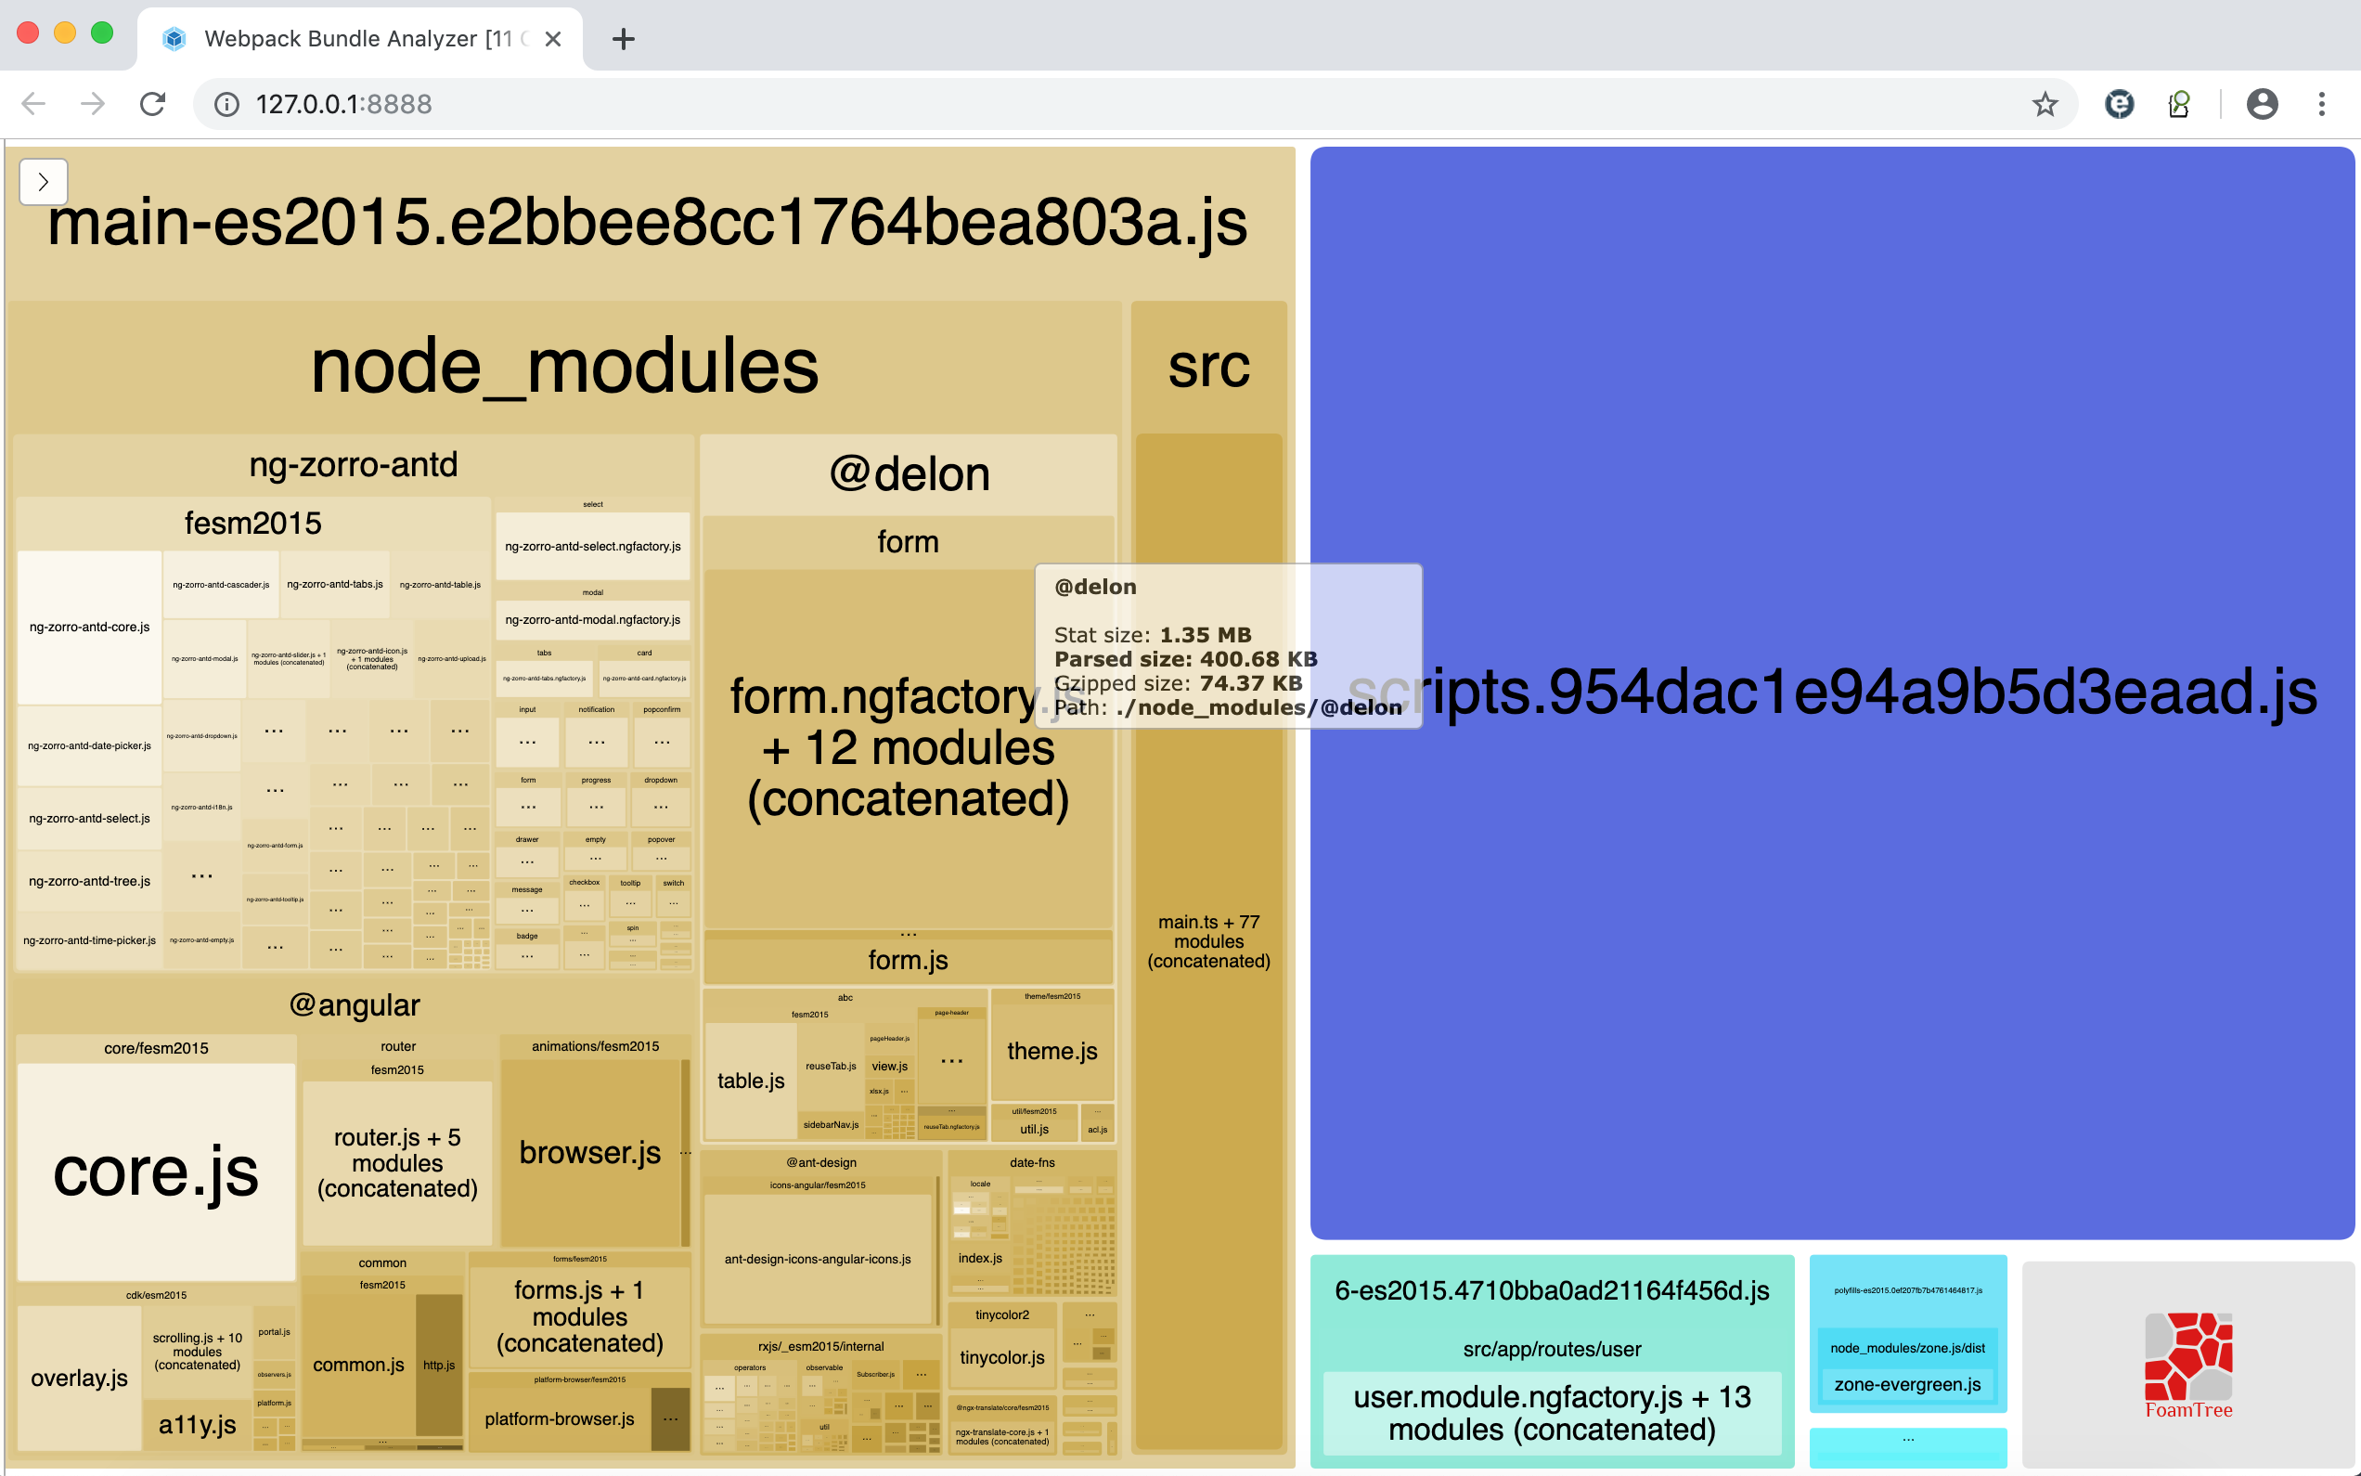This screenshot has width=2361, height=1476.
Task: Select the ng-zorro-antd-time-picker.js module
Action: [90, 940]
